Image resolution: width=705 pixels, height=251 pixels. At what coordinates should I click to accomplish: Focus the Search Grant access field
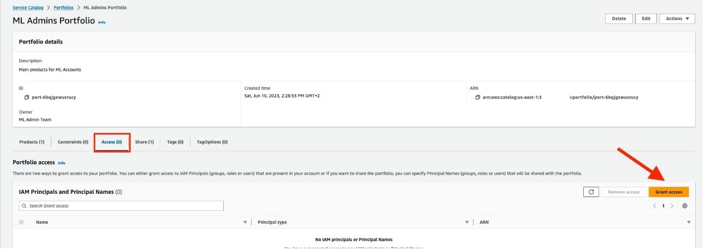point(121,206)
